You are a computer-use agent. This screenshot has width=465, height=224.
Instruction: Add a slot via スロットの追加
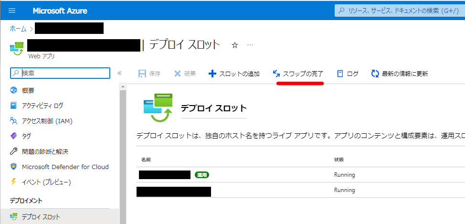(x=234, y=74)
